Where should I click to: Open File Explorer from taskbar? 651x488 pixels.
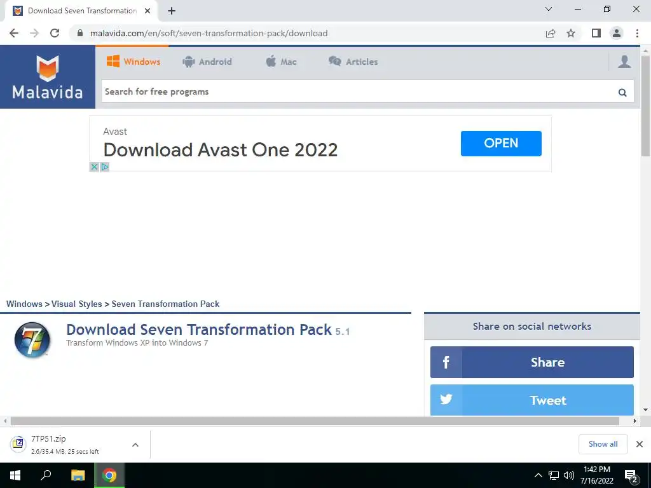78,475
